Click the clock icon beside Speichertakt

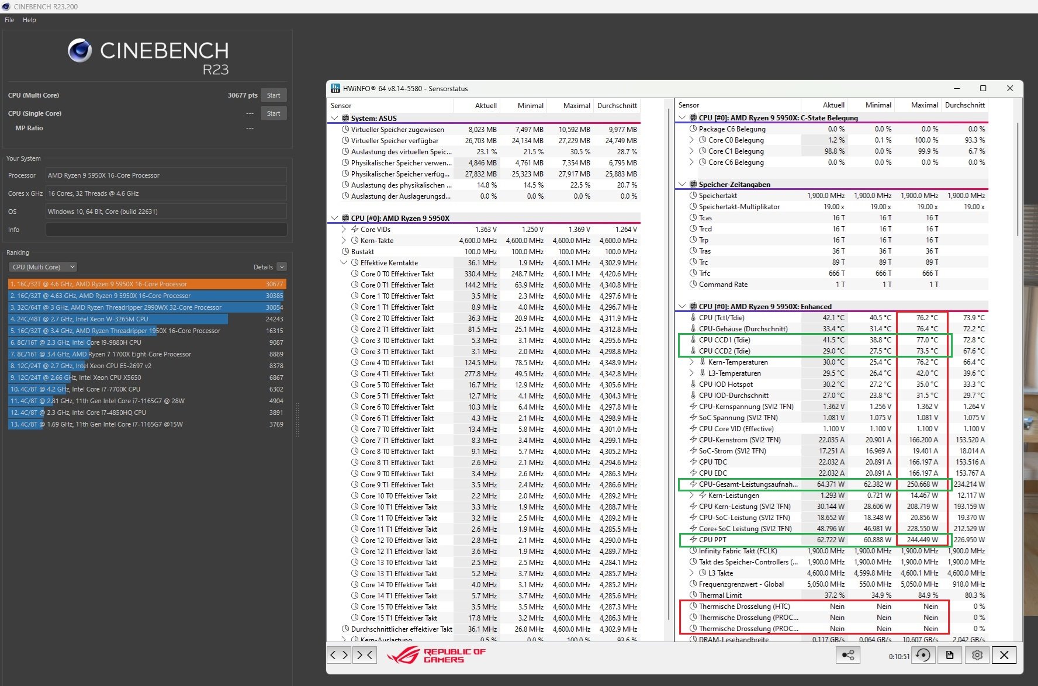(x=693, y=195)
